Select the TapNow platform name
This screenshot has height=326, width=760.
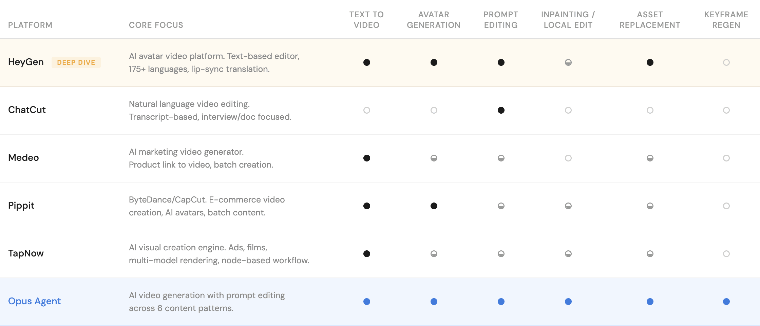point(26,253)
